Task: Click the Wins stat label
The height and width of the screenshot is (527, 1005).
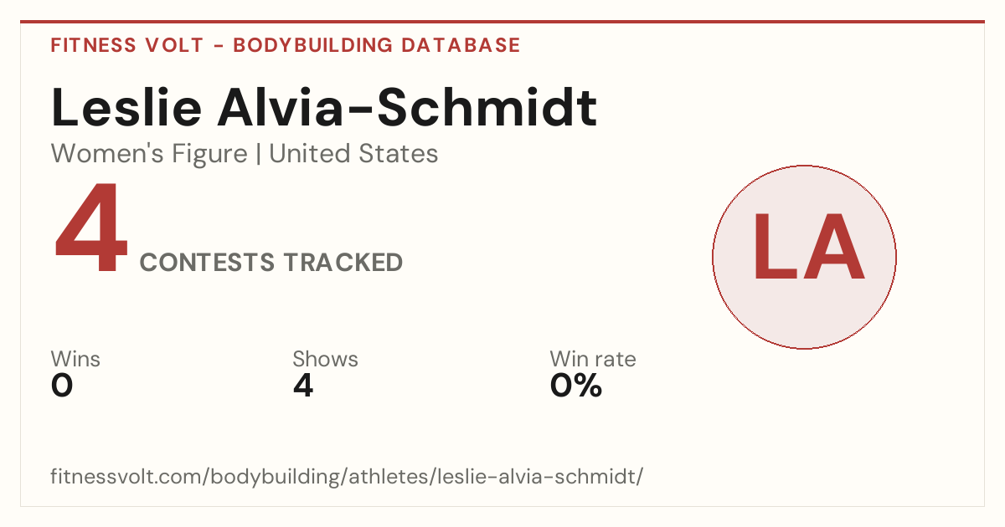Action: pyautogui.click(x=75, y=360)
